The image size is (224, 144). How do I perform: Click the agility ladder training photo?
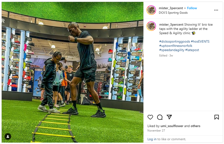72,72
